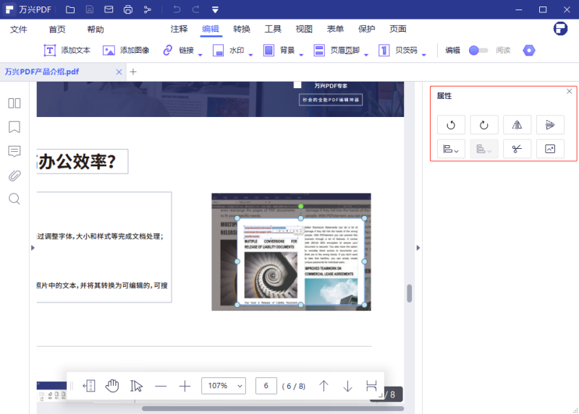This screenshot has height=414, width=579.
Task: Expand the 背景 dropdown arrow
Action: [301, 55]
